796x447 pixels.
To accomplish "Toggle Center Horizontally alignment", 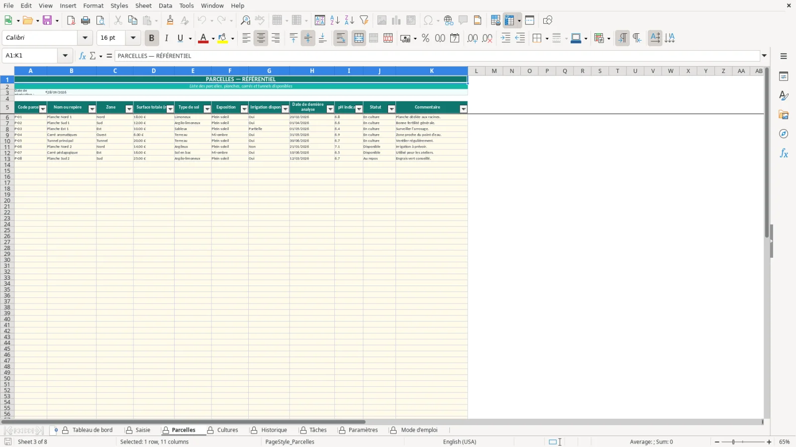I will pyautogui.click(x=261, y=38).
